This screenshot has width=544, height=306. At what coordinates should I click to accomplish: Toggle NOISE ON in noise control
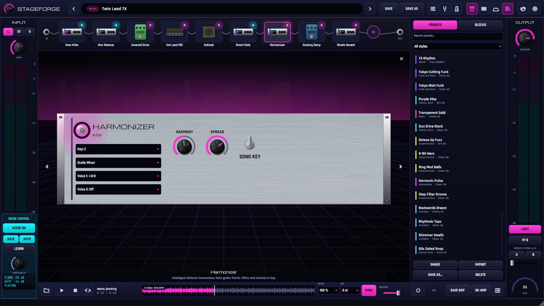(x=19, y=228)
